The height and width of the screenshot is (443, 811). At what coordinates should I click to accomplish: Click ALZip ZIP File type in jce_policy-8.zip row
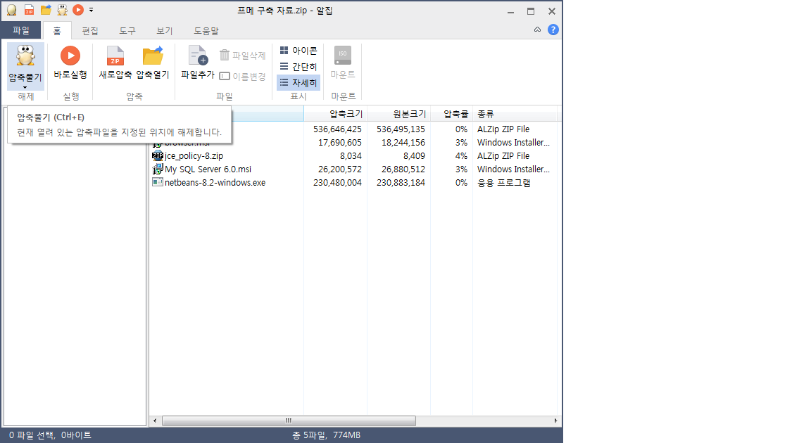coord(503,156)
